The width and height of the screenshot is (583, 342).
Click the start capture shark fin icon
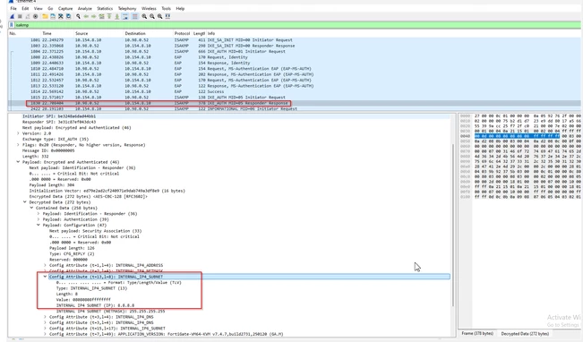click(12, 16)
